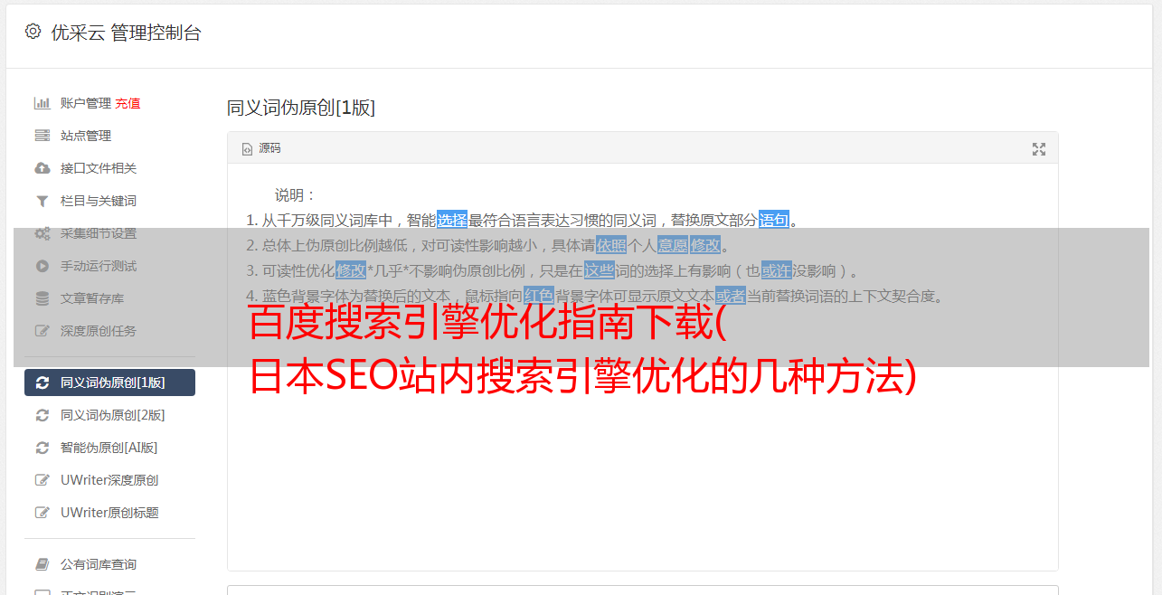Click the 源码 source code icon
Viewport: 1162px width, 595px height.
[x=247, y=149]
